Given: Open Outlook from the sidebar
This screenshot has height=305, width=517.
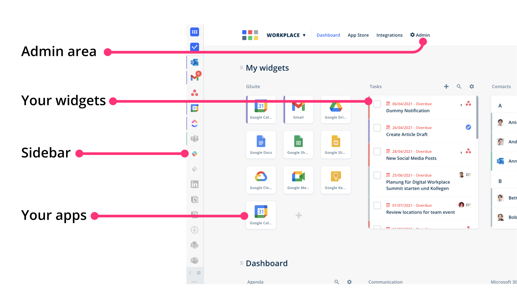Looking at the screenshot, I should pos(195,62).
